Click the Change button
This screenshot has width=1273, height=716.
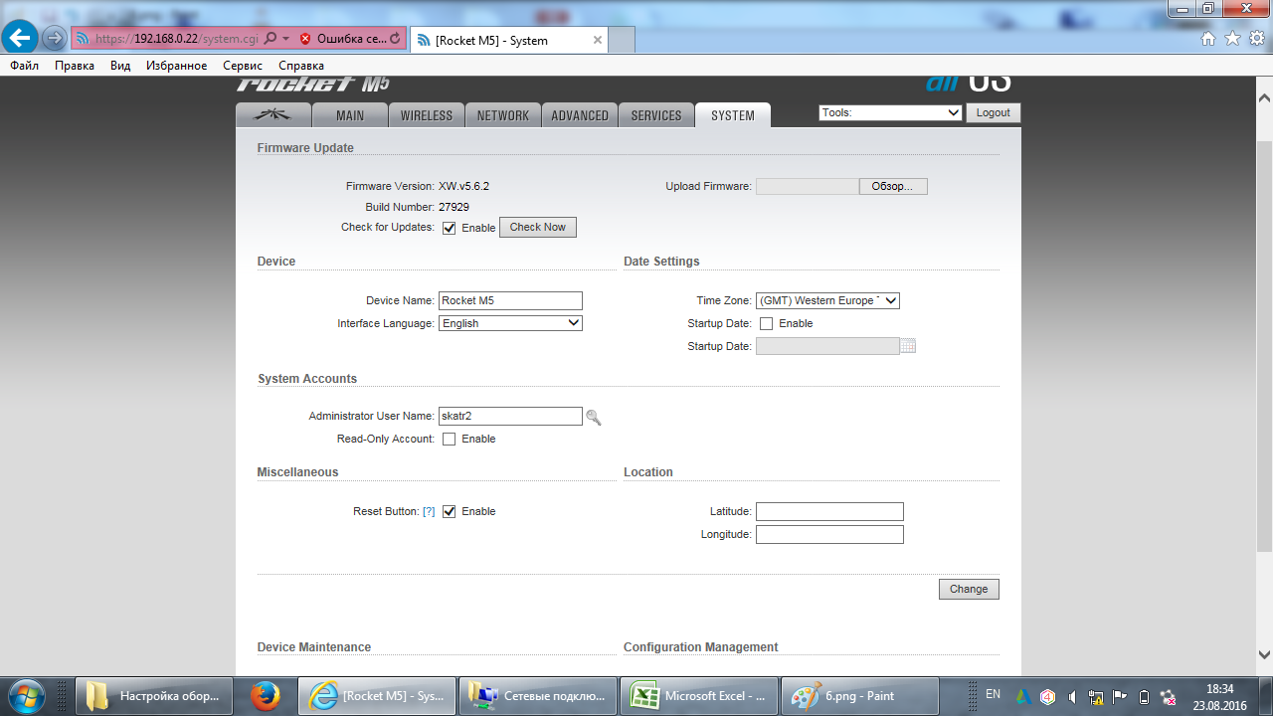[969, 589]
